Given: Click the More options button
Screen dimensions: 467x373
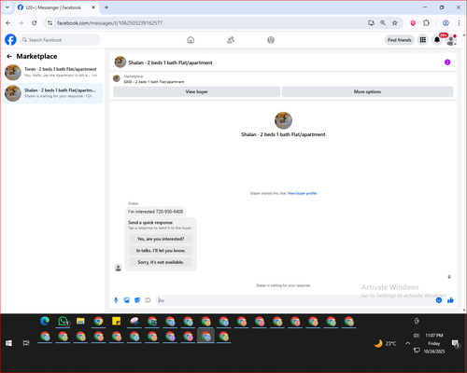Looking at the screenshot, I should pyautogui.click(x=367, y=91).
